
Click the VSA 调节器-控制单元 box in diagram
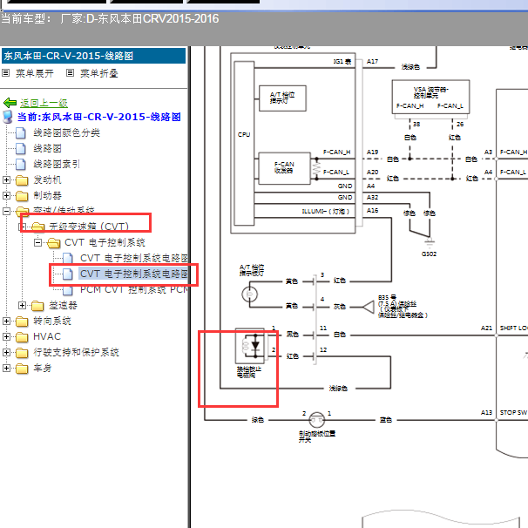[430, 97]
